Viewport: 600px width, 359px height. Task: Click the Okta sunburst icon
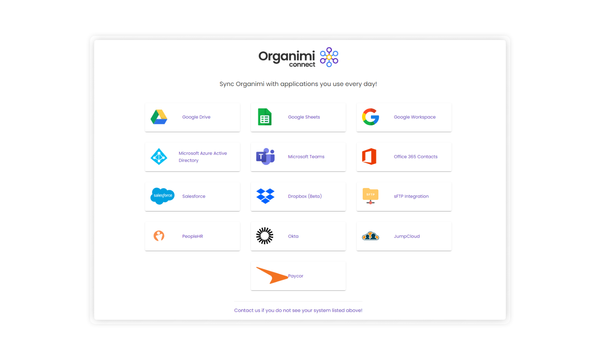(x=265, y=236)
